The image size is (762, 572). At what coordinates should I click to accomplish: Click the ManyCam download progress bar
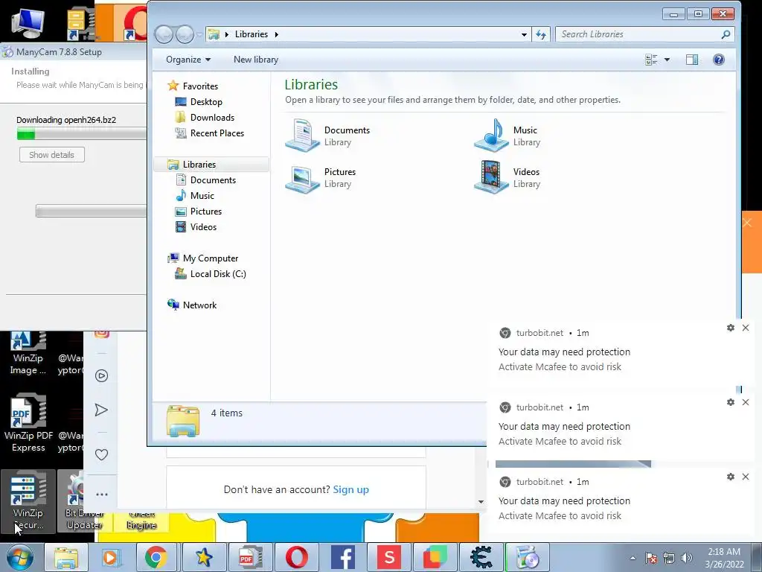[82, 133]
